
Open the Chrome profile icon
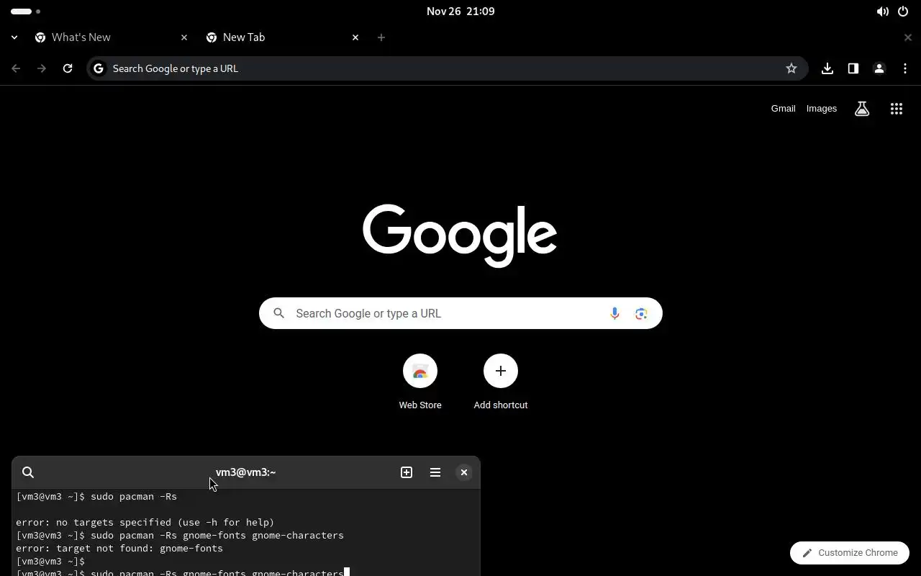tap(879, 68)
